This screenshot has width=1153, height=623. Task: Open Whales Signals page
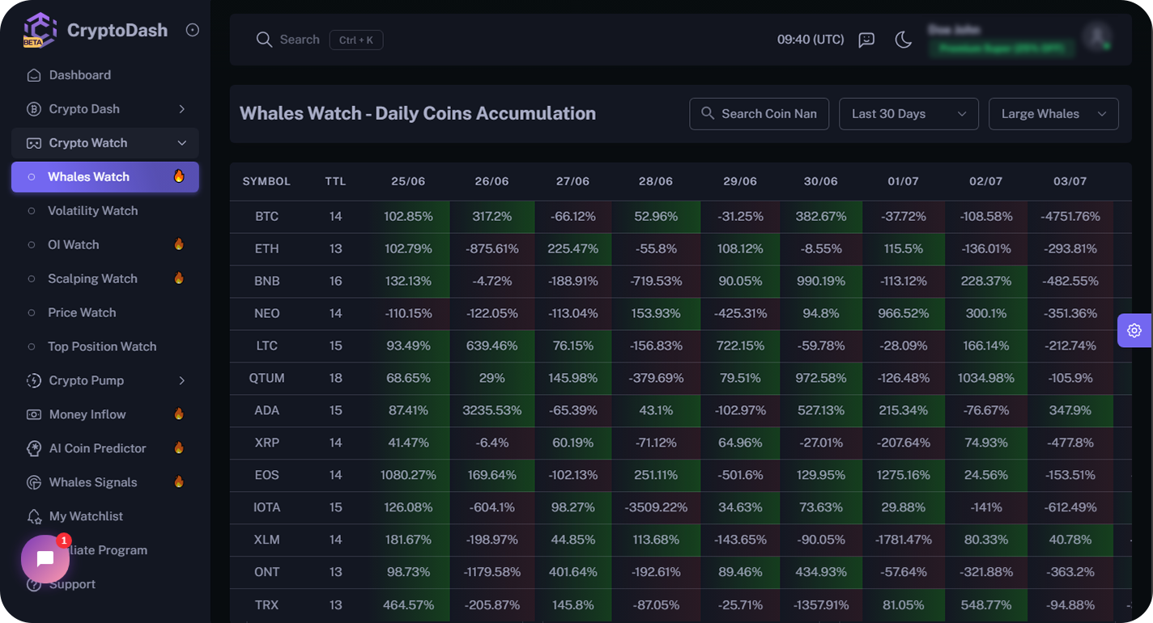coord(105,483)
